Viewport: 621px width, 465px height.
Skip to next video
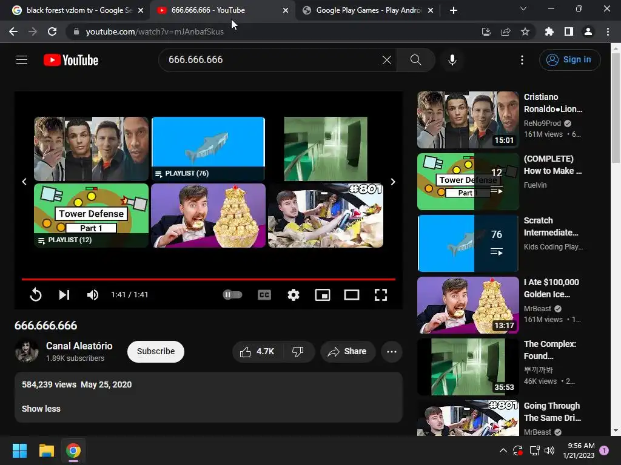(x=64, y=295)
